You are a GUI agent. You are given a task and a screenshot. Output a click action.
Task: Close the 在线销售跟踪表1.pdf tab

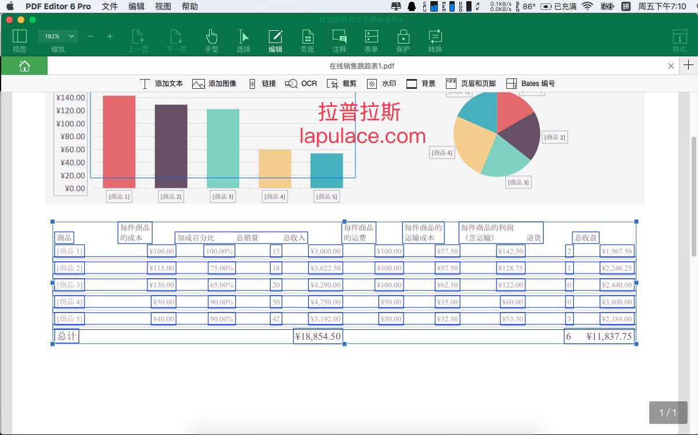tap(671, 66)
